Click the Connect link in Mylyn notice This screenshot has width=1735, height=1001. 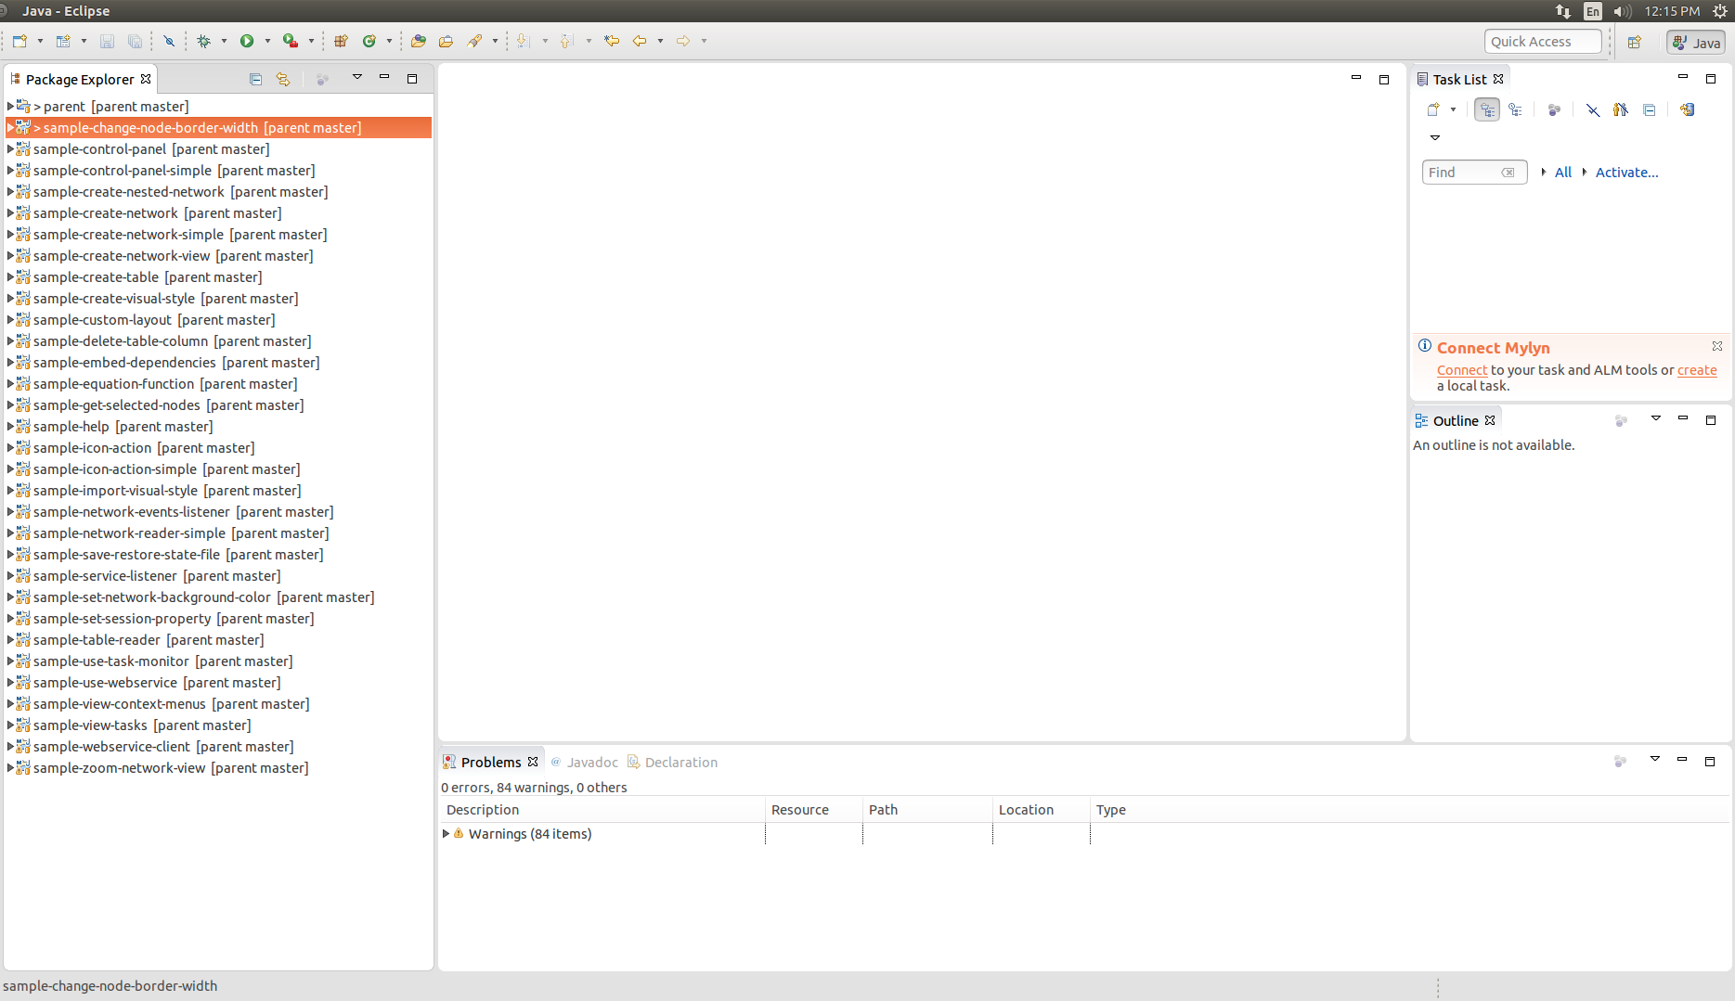(1461, 370)
